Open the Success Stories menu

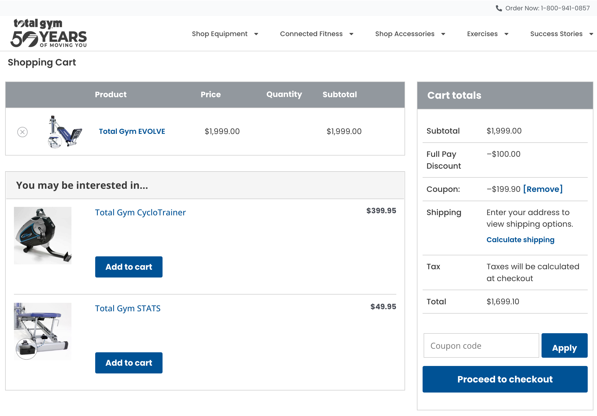pyautogui.click(x=556, y=34)
